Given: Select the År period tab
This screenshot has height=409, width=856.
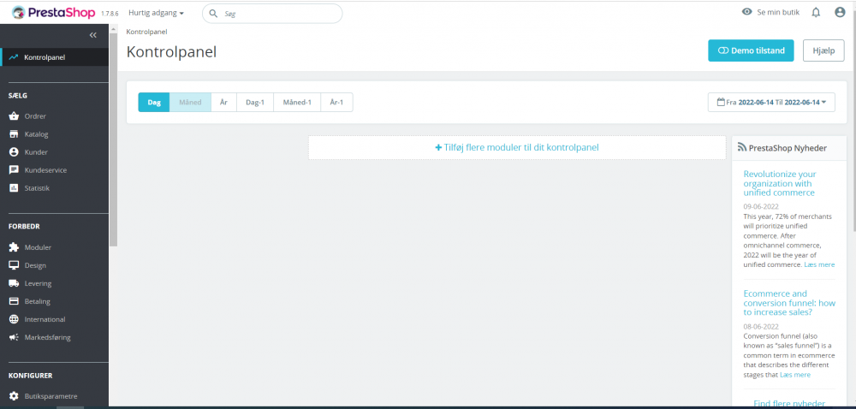Looking at the screenshot, I should [223, 102].
